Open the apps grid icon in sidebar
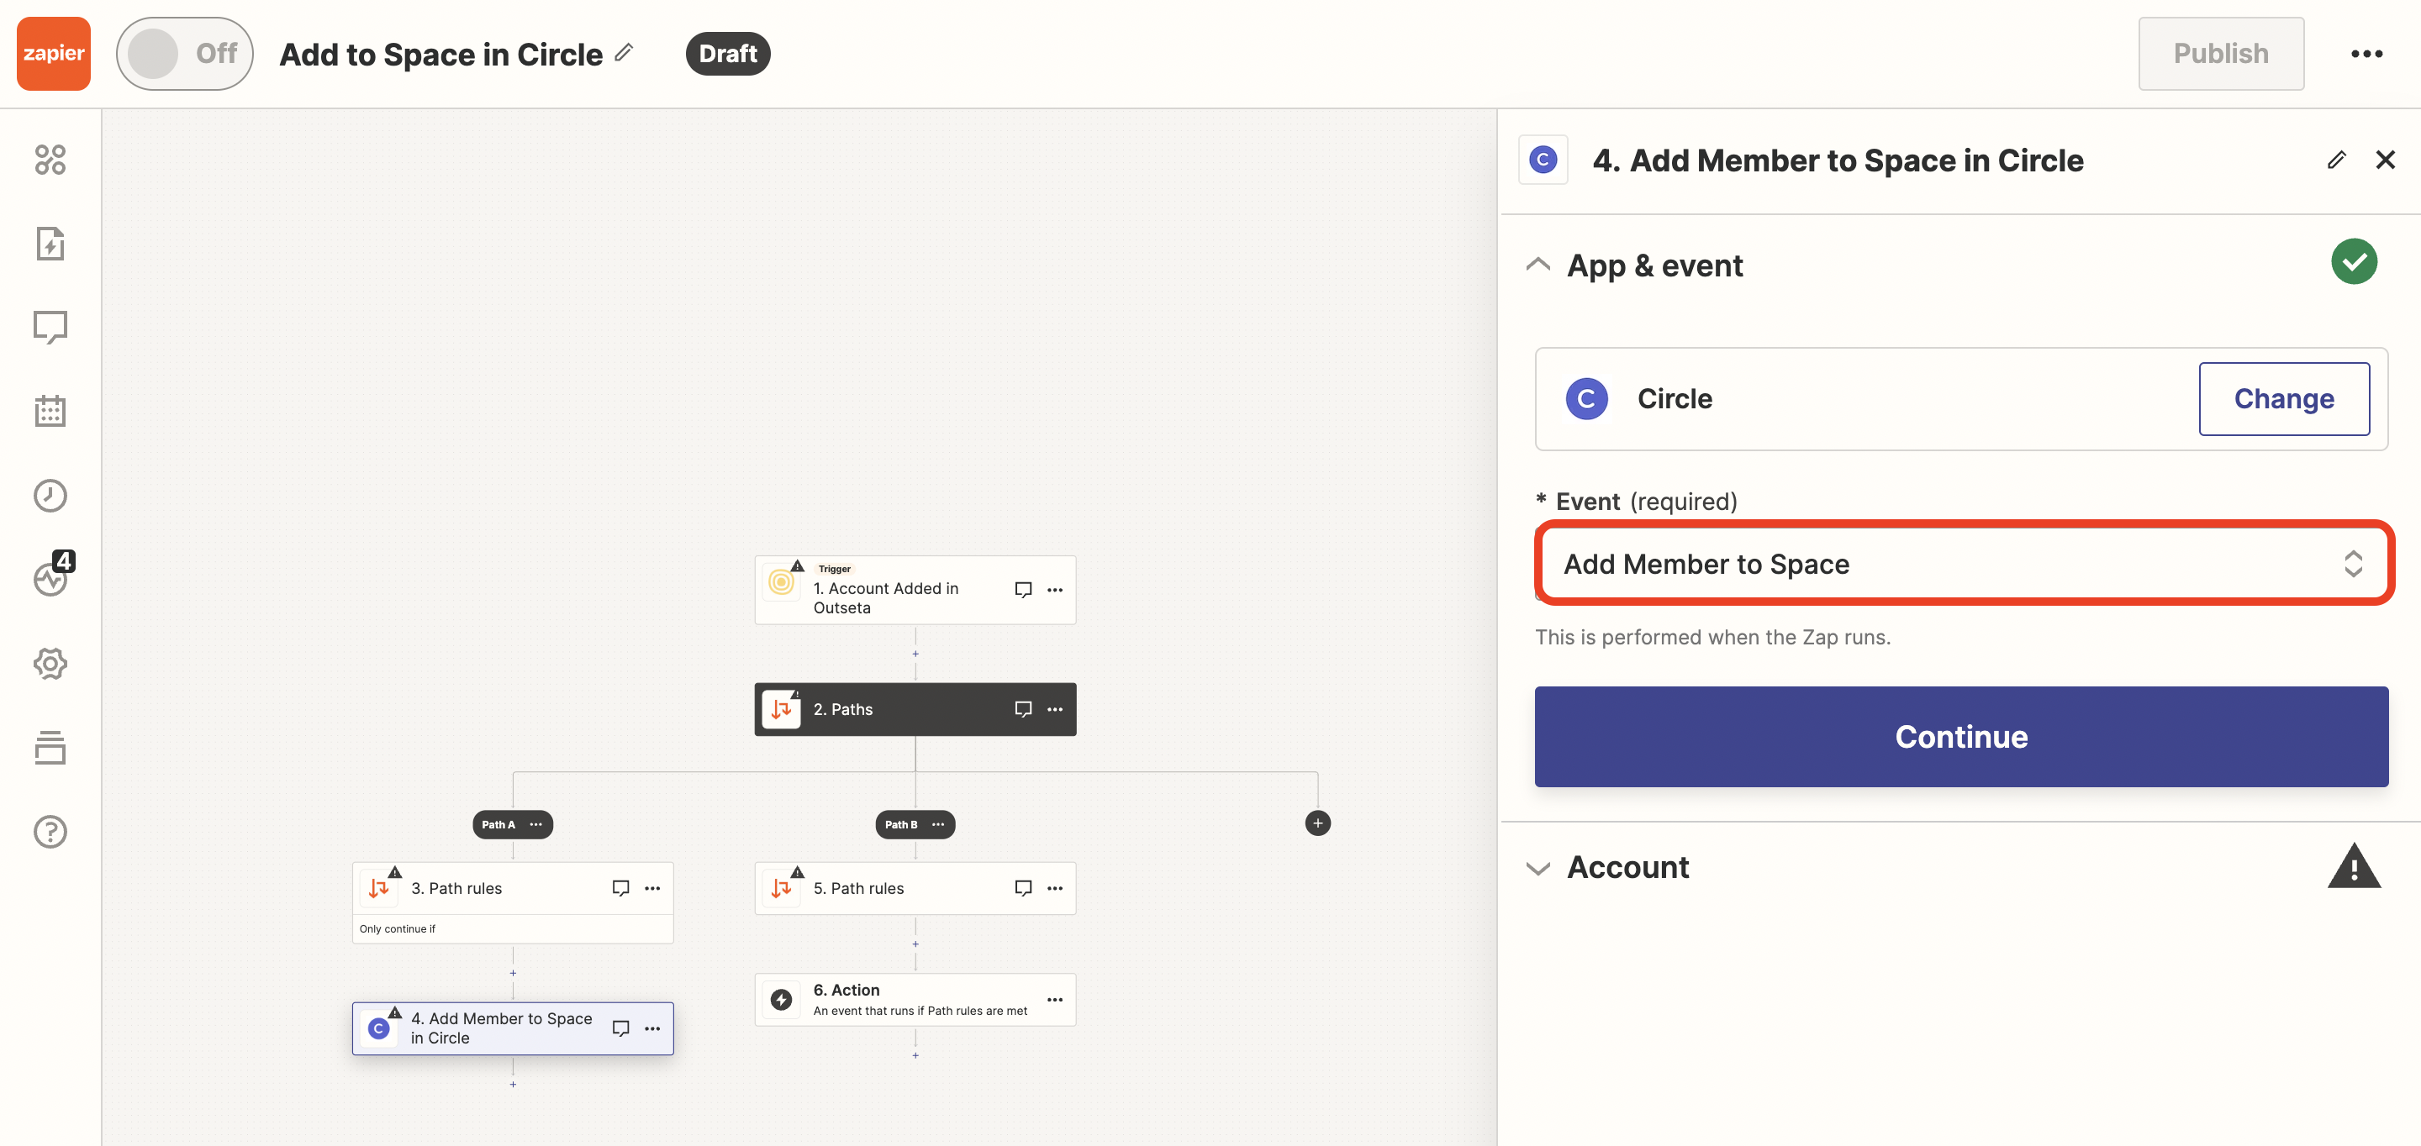 pos(50,160)
